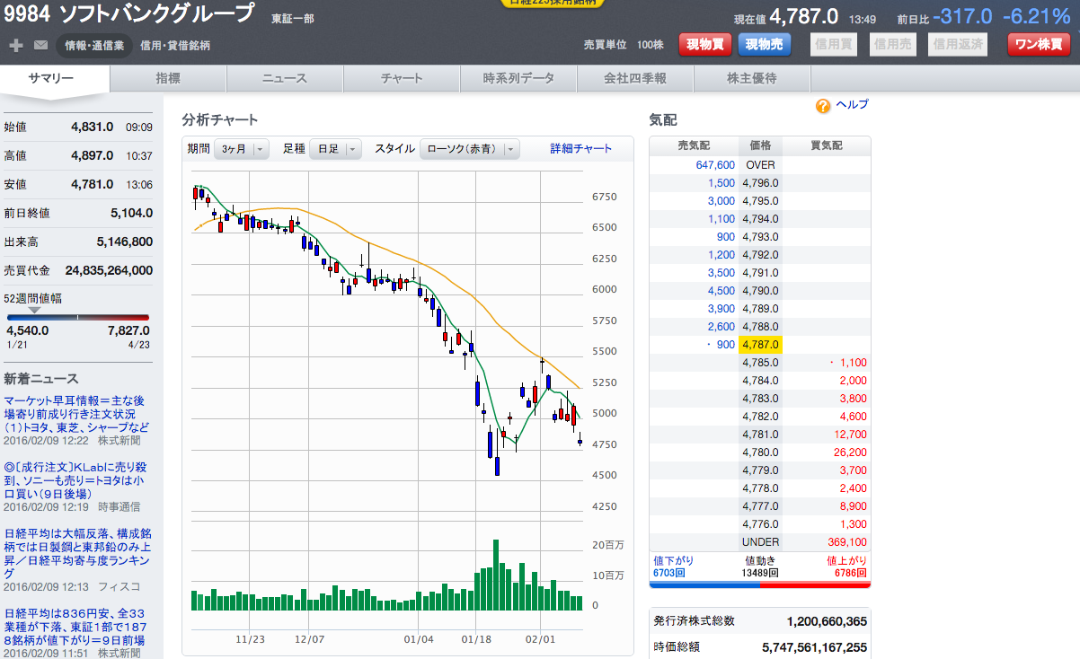
Task: Click the stock name ソフトバンクグループ
Action: tap(155, 13)
